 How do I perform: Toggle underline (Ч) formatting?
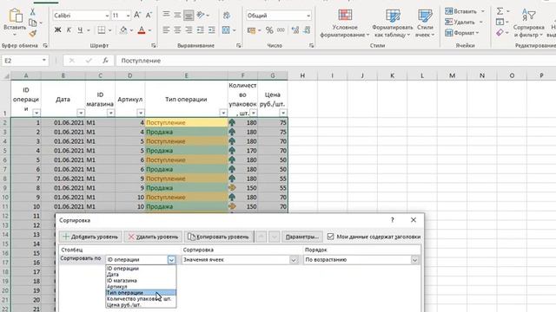point(80,30)
